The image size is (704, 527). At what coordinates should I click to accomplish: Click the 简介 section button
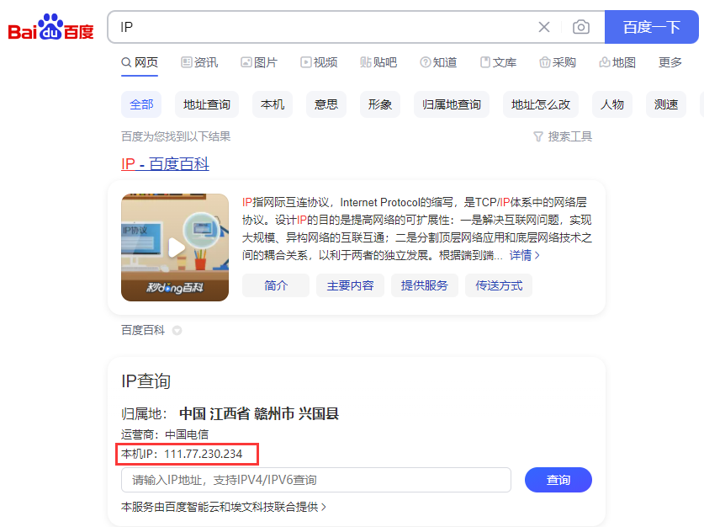[276, 285]
